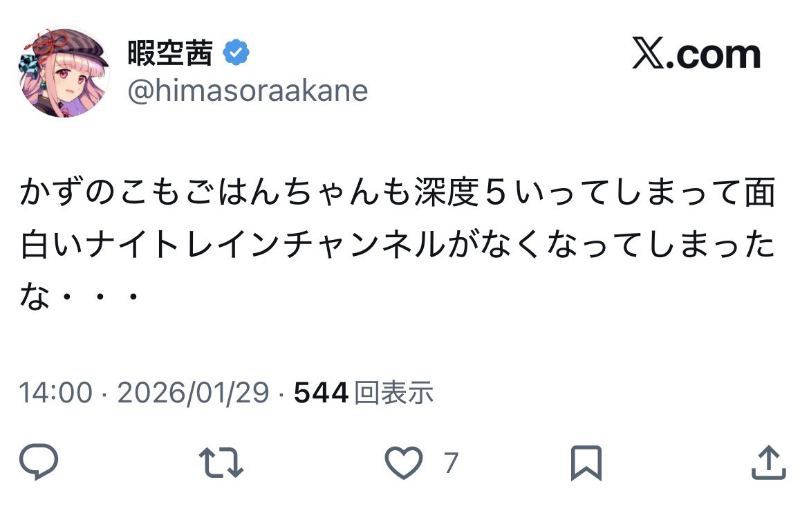Click the 14:00 post timestamp

[x=55, y=393]
